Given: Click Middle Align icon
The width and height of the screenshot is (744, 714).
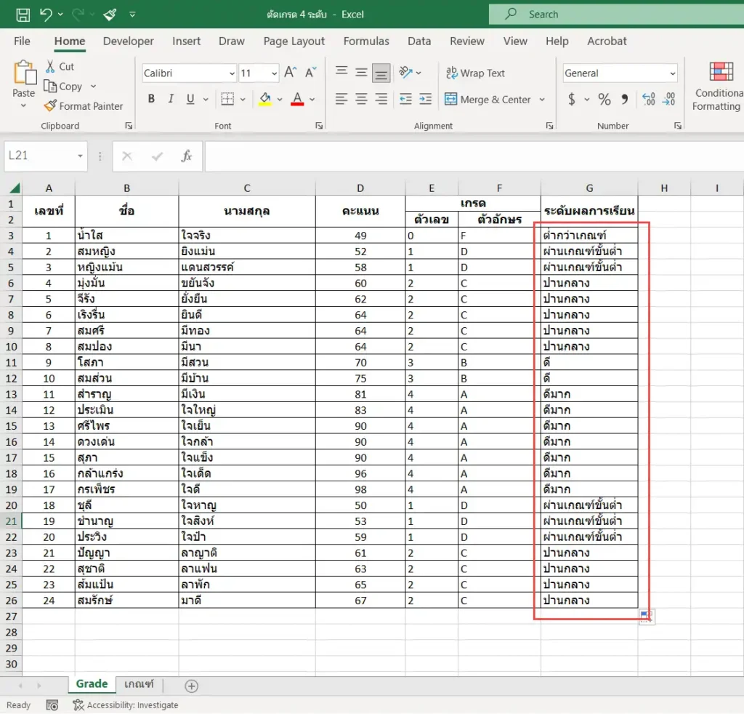Looking at the screenshot, I should click(361, 72).
